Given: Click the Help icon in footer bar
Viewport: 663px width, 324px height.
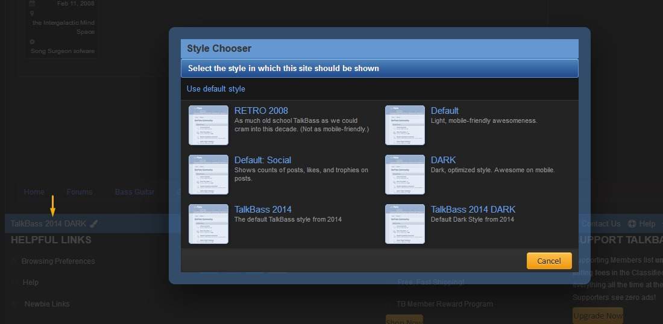Looking at the screenshot, I should (632, 223).
